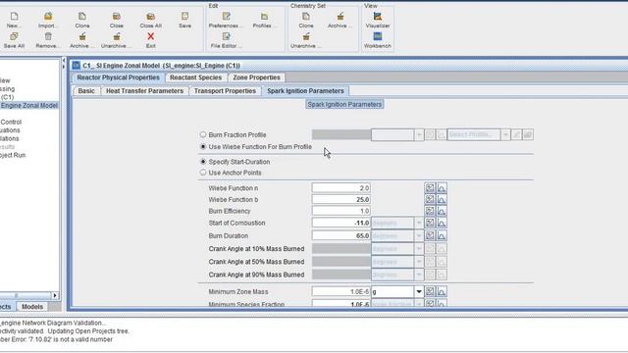Select the Use Anchor Points option

tap(203, 173)
